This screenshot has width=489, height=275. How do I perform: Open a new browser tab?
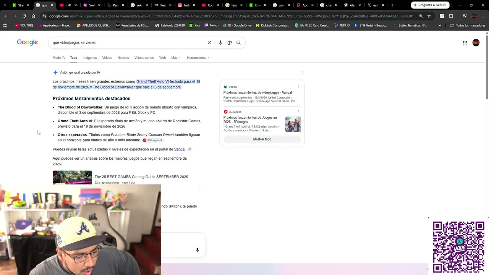pyautogui.click(x=392, y=5)
